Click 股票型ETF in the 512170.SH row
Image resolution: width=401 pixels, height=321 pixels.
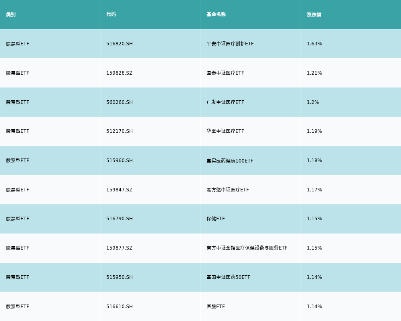(18, 131)
